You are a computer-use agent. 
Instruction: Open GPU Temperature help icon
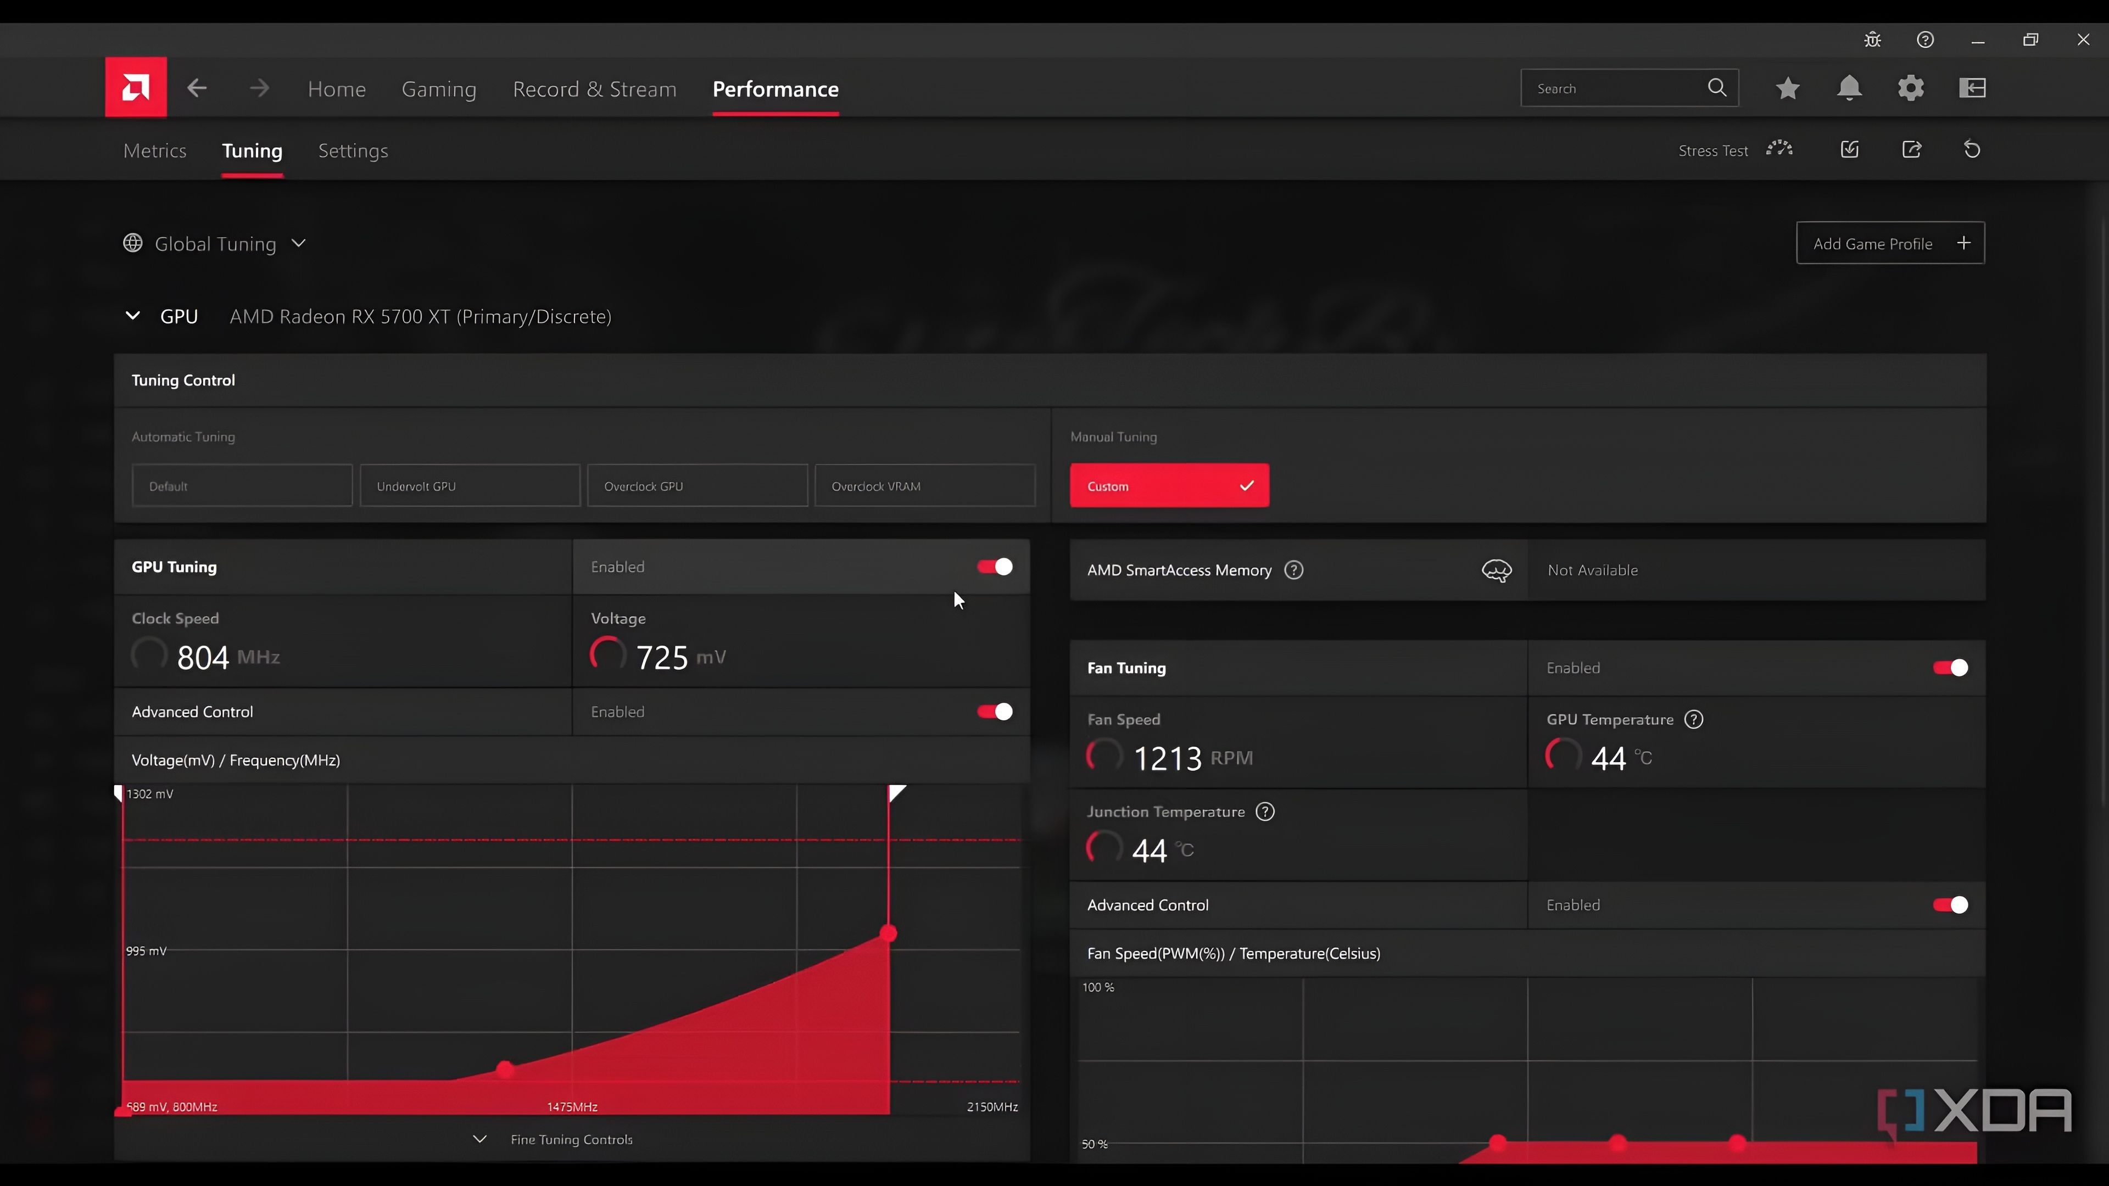(x=1694, y=719)
